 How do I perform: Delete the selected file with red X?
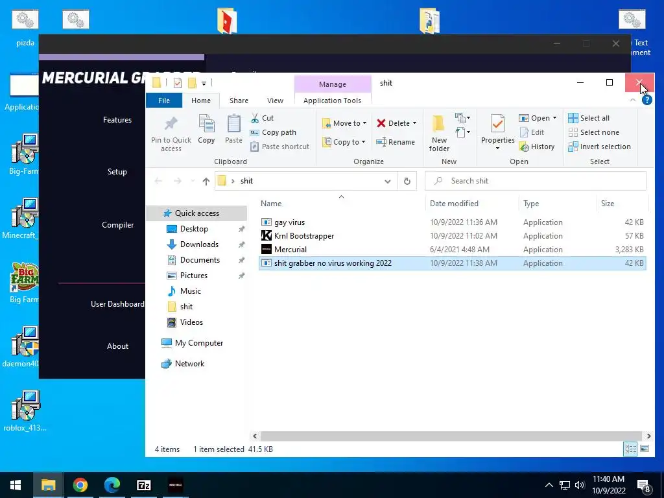click(381, 123)
